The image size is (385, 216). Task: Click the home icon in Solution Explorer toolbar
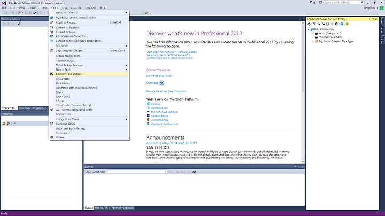(x=13, y=24)
